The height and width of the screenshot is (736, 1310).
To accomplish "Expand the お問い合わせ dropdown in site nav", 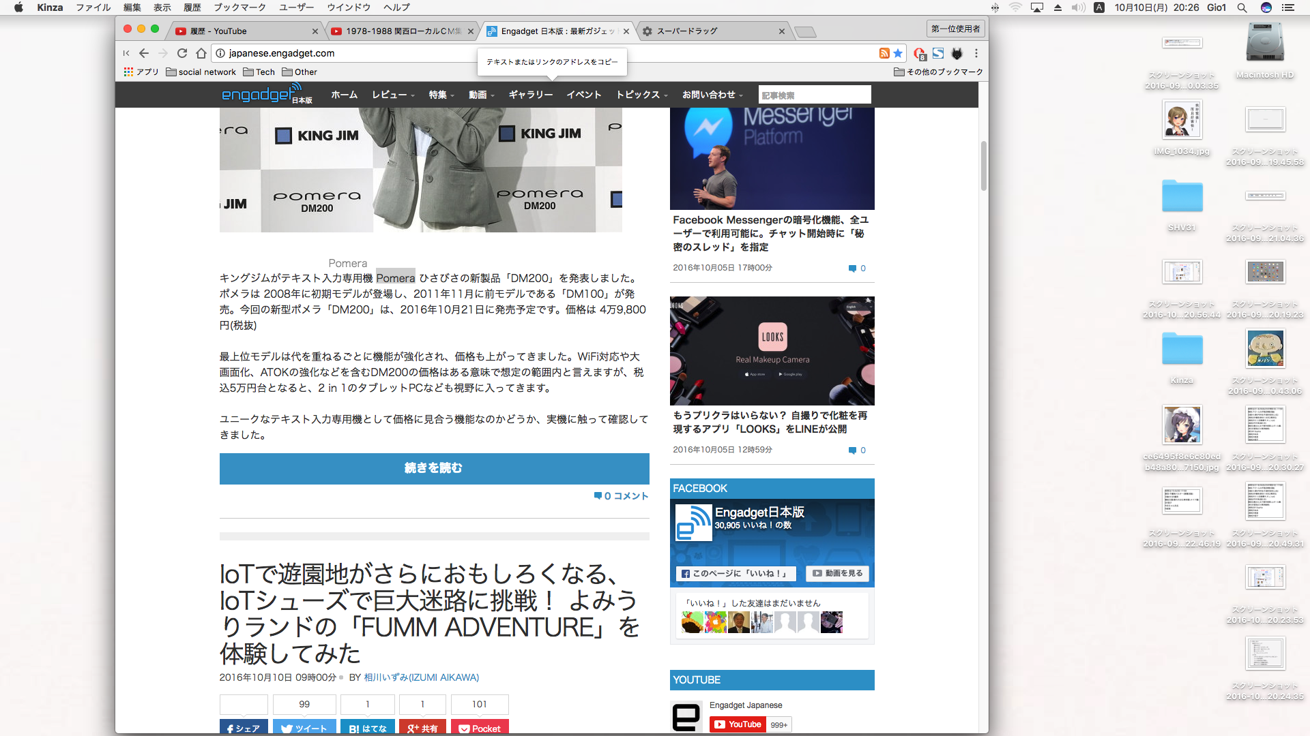I will click(712, 95).
